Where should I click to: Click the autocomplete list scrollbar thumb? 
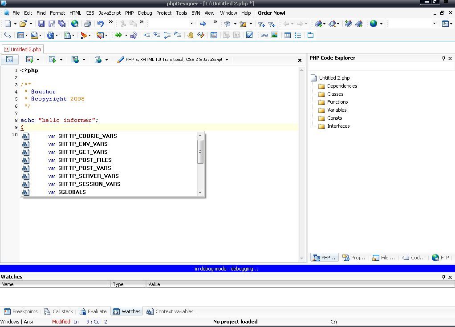pos(200,152)
